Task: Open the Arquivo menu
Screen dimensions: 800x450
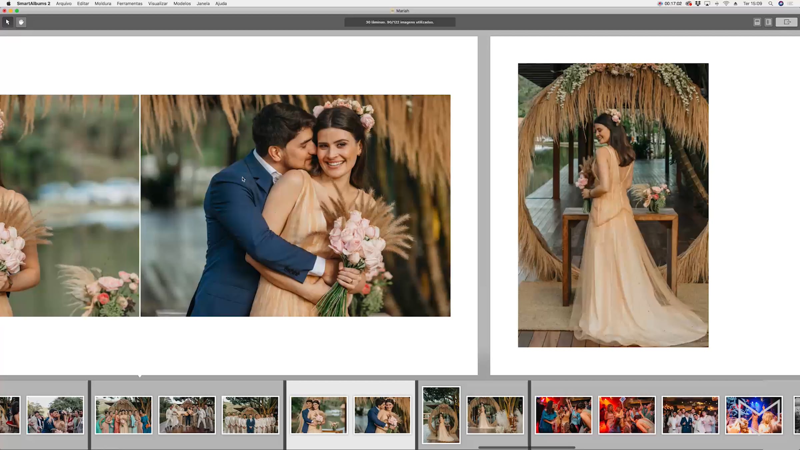Action: point(64,4)
